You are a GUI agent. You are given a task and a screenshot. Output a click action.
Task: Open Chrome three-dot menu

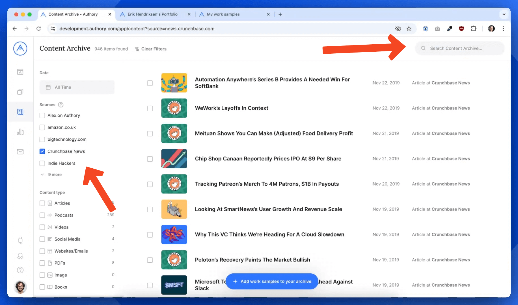503,29
